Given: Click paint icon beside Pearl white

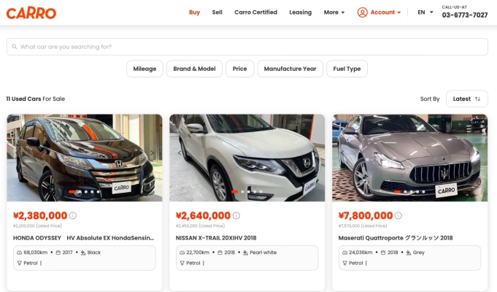Looking at the screenshot, I should [245, 253].
